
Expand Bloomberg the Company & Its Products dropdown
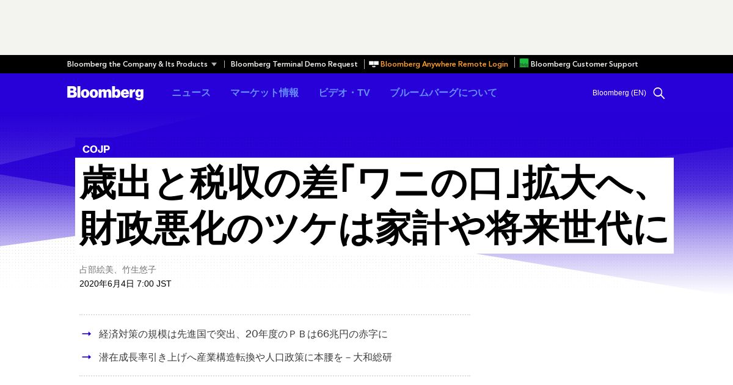142,64
